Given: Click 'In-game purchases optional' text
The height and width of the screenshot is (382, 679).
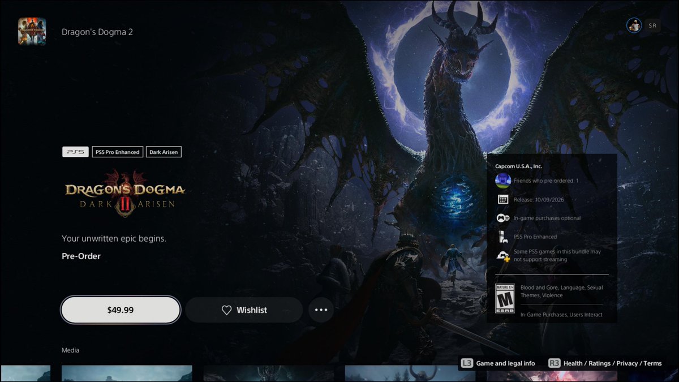Looking at the screenshot, I should point(547,218).
